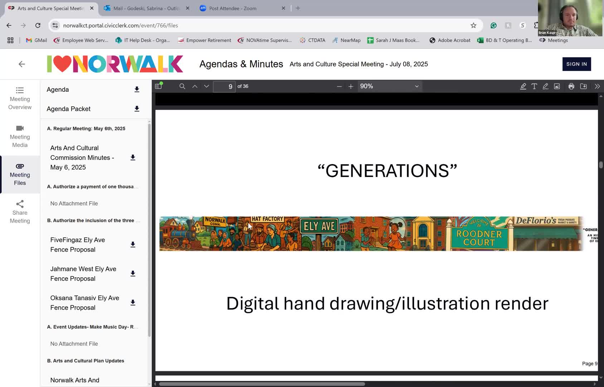Screen dimensions: 604x387
Task: Download FiveFingaz Ely Ave Fence Proposal
Action: [x=133, y=244]
